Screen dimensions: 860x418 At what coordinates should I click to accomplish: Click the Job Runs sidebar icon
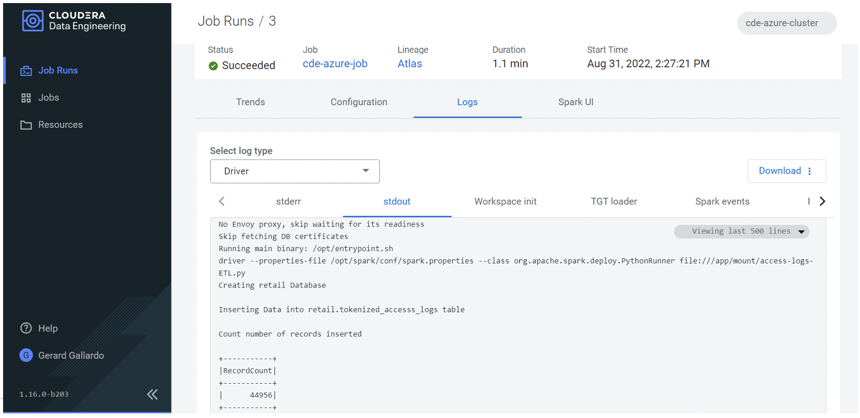[x=26, y=71]
